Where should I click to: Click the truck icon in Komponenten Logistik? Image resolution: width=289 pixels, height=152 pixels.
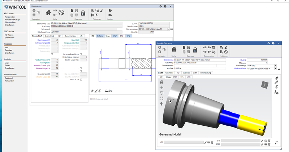click(x=110, y=15)
